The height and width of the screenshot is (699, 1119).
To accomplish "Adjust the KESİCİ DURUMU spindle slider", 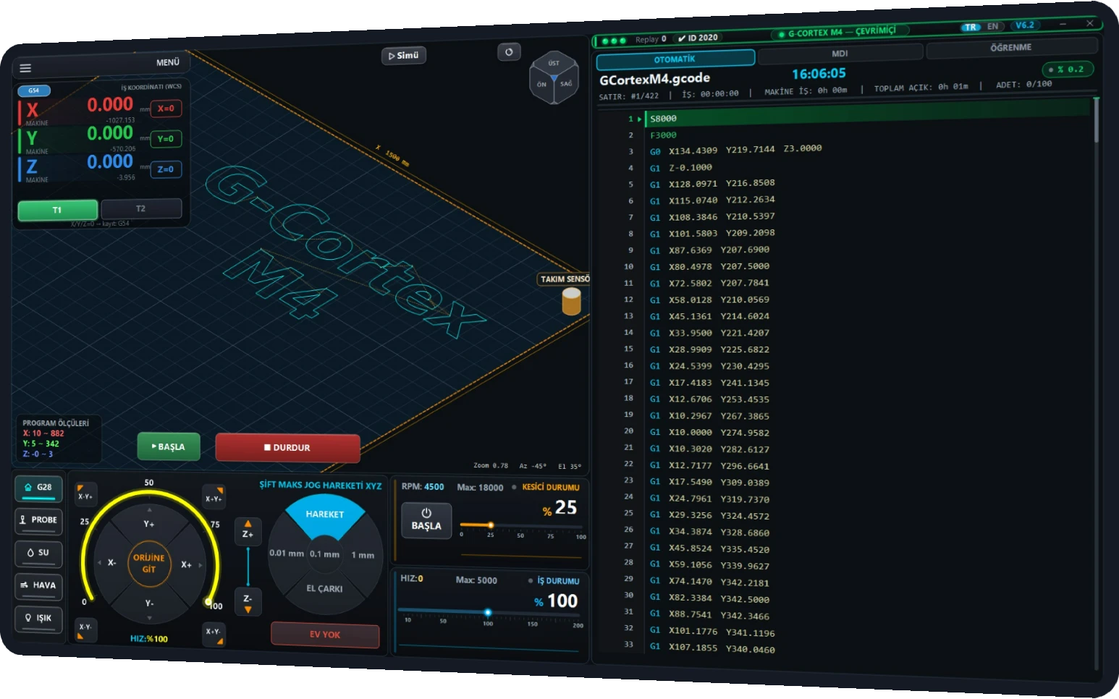I will click(x=520, y=525).
